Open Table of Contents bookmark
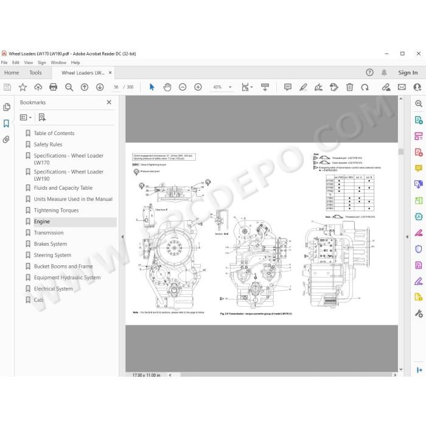 [x=54, y=133]
